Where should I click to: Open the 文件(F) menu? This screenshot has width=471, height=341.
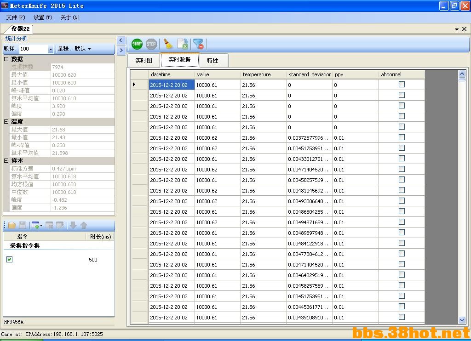[x=16, y=17]
